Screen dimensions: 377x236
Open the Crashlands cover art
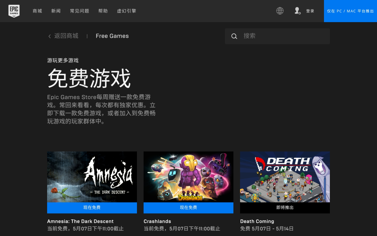coord(188,177)
